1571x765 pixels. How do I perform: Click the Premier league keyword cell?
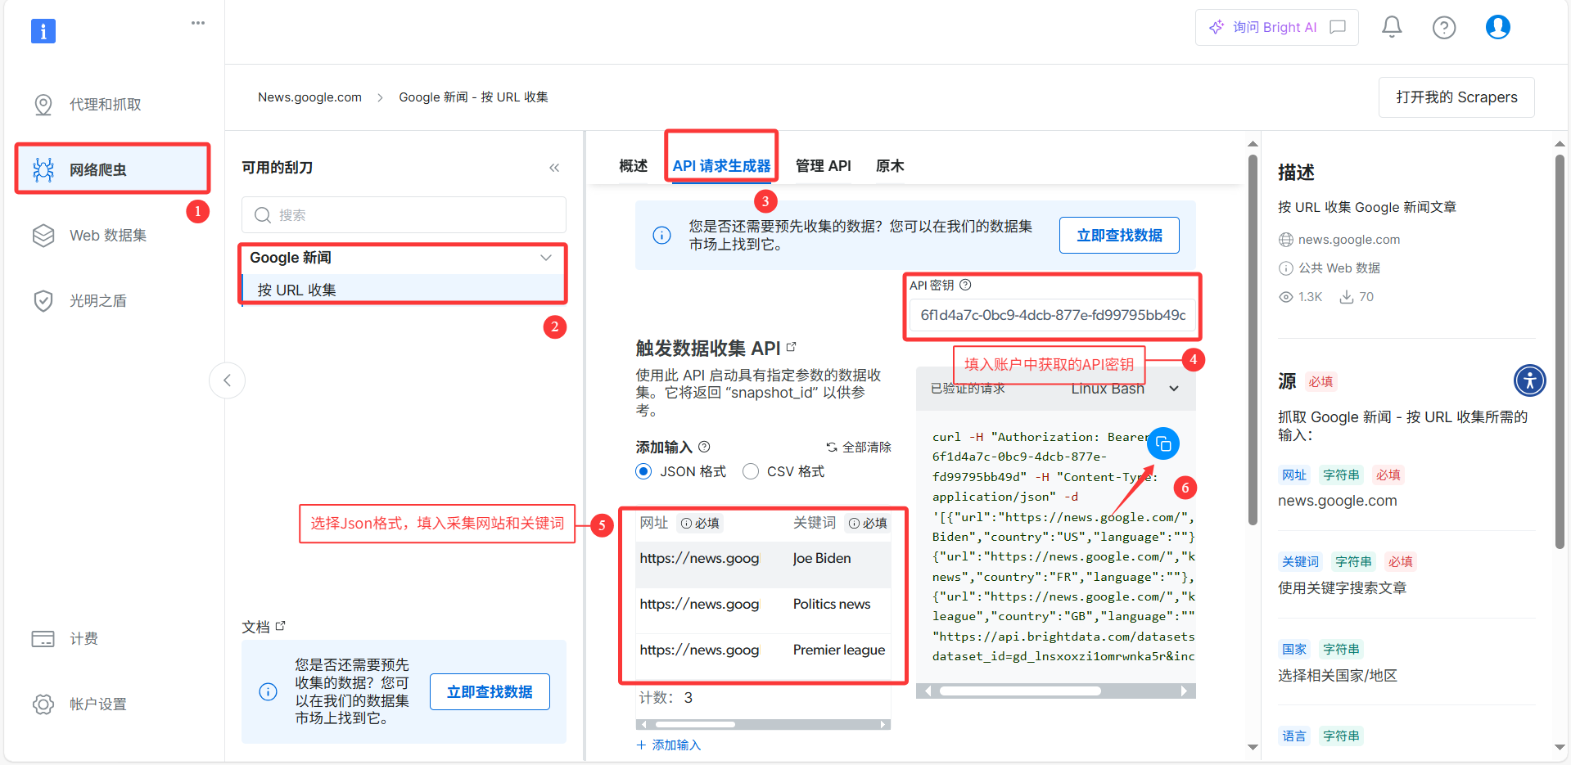point(838,650)
